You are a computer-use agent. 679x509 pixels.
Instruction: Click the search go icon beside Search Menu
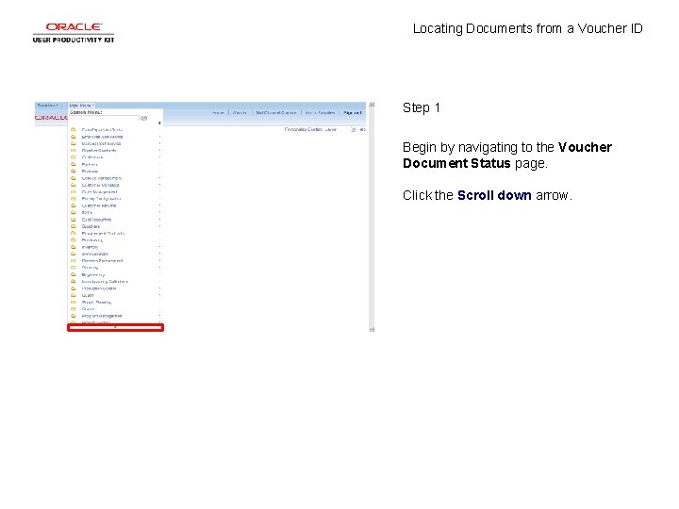pos(143,118)
